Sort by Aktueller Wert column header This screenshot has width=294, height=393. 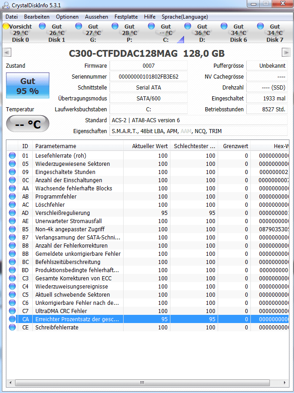[x=147, y=146]
